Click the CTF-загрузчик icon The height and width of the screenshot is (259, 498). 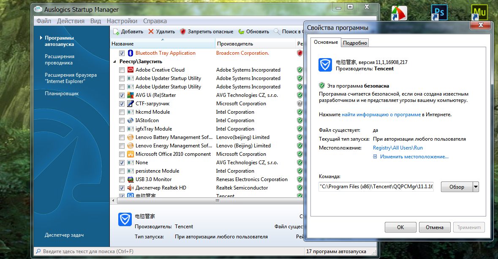click(x=130, y=104)
